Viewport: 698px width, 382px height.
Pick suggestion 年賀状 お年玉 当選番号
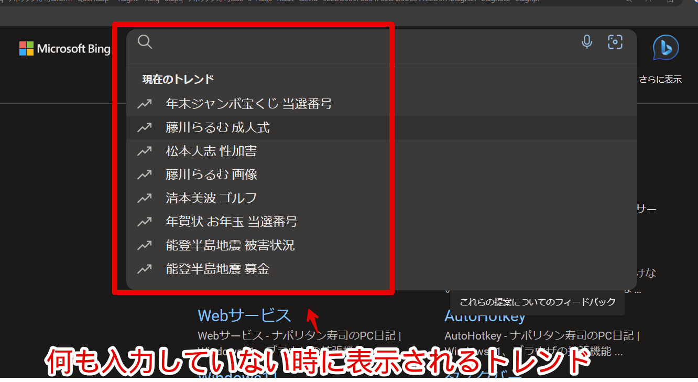381,222
